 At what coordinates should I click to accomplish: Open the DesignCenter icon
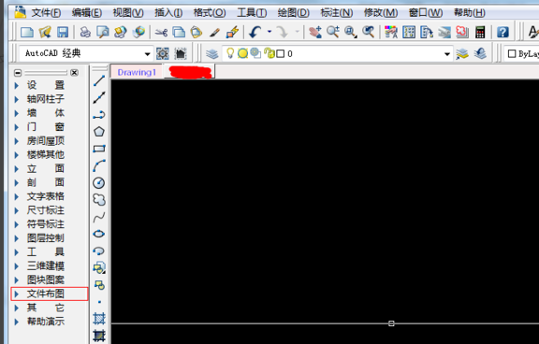[x=409, y=33]
